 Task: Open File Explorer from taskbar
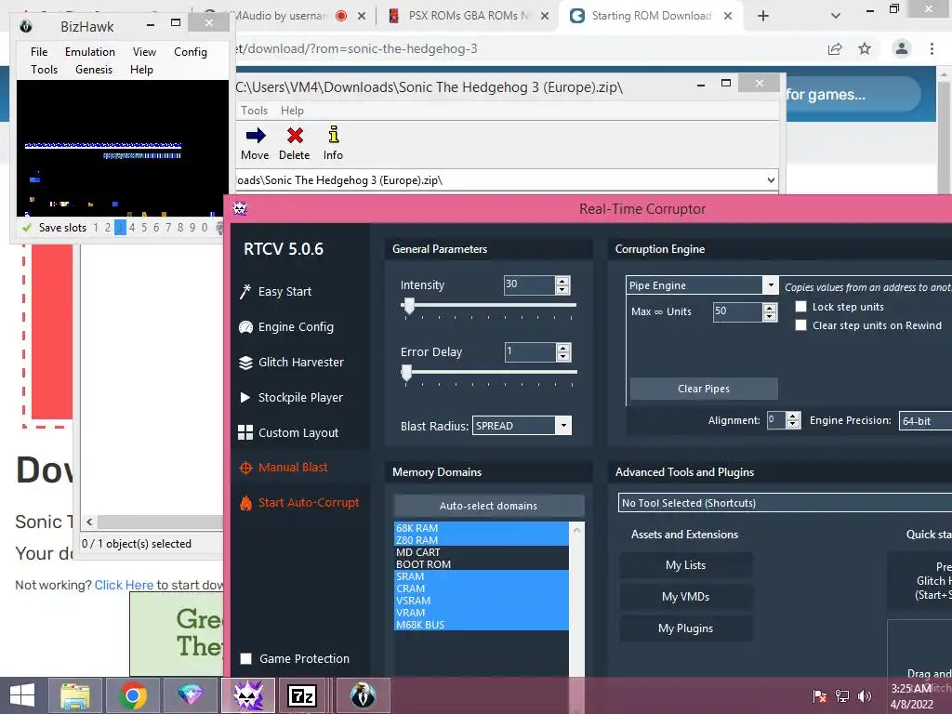tap(74, 695)
